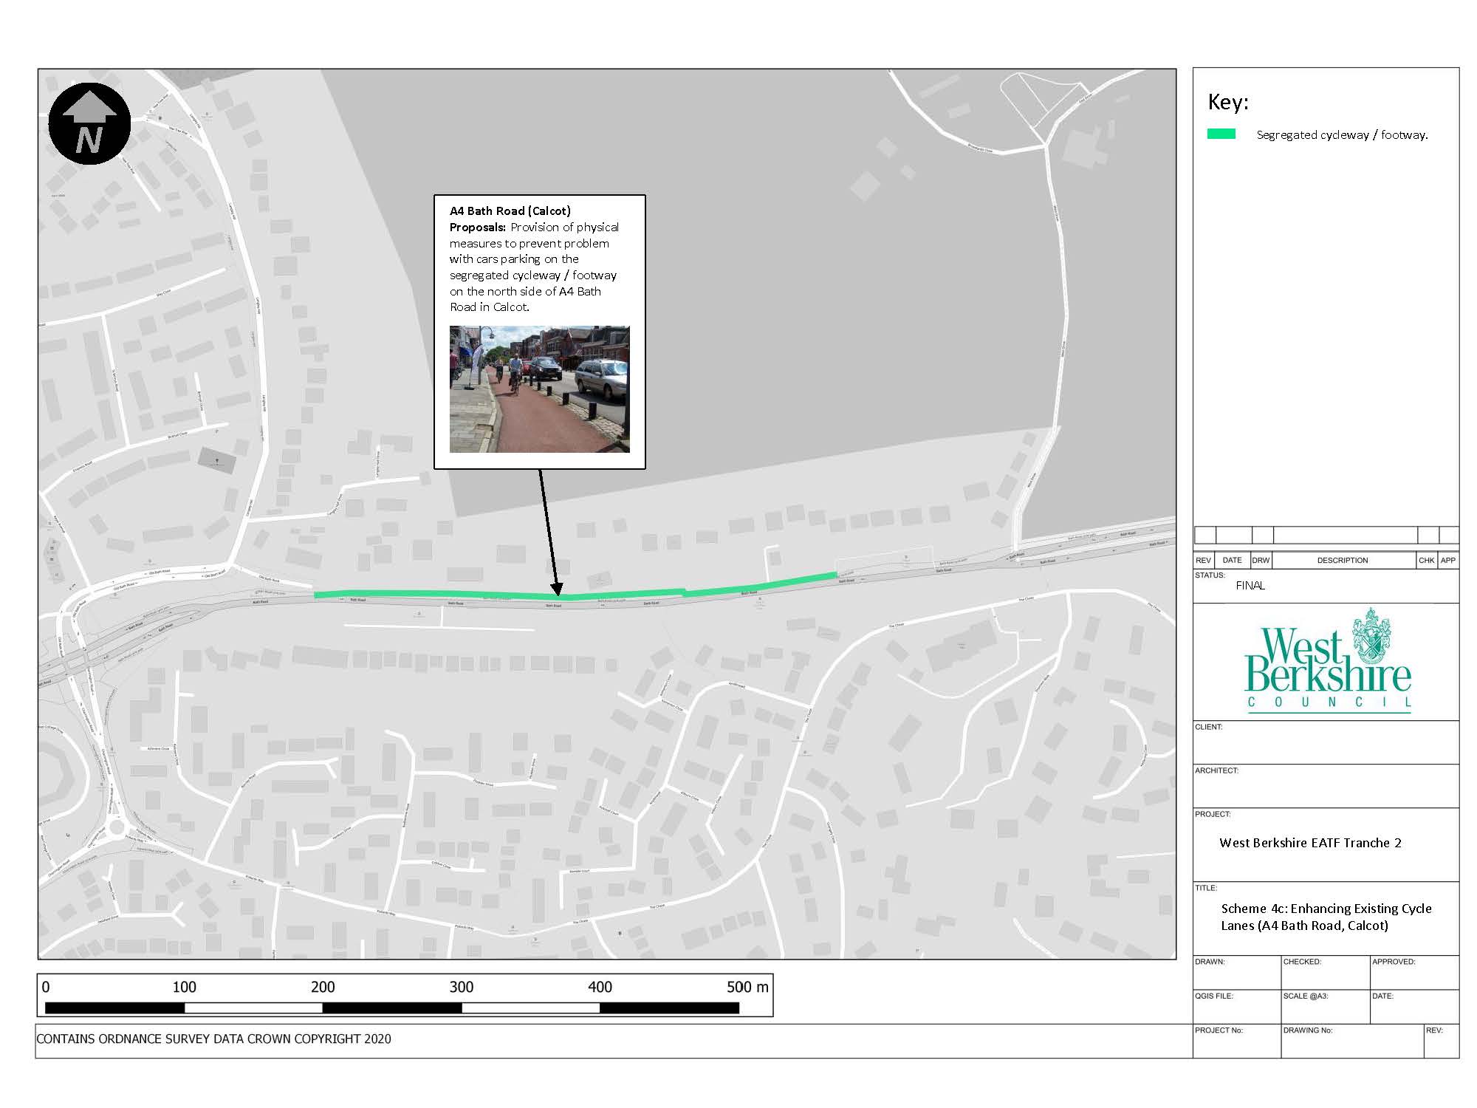Click the West Berkshire Council logo
The image size is (1477, 1108).
pos(1327,660)
